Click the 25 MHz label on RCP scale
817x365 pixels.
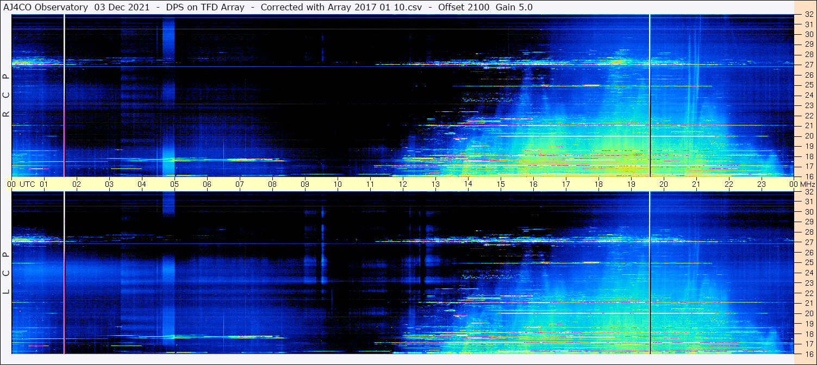(809, 85)
